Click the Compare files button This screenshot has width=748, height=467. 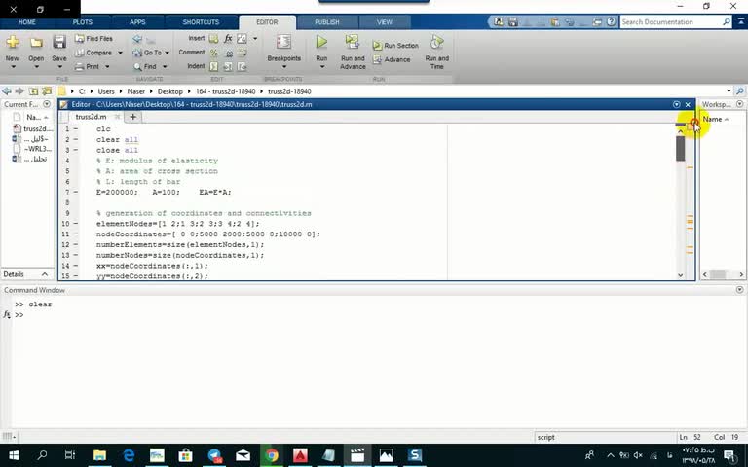click(93, 53)
